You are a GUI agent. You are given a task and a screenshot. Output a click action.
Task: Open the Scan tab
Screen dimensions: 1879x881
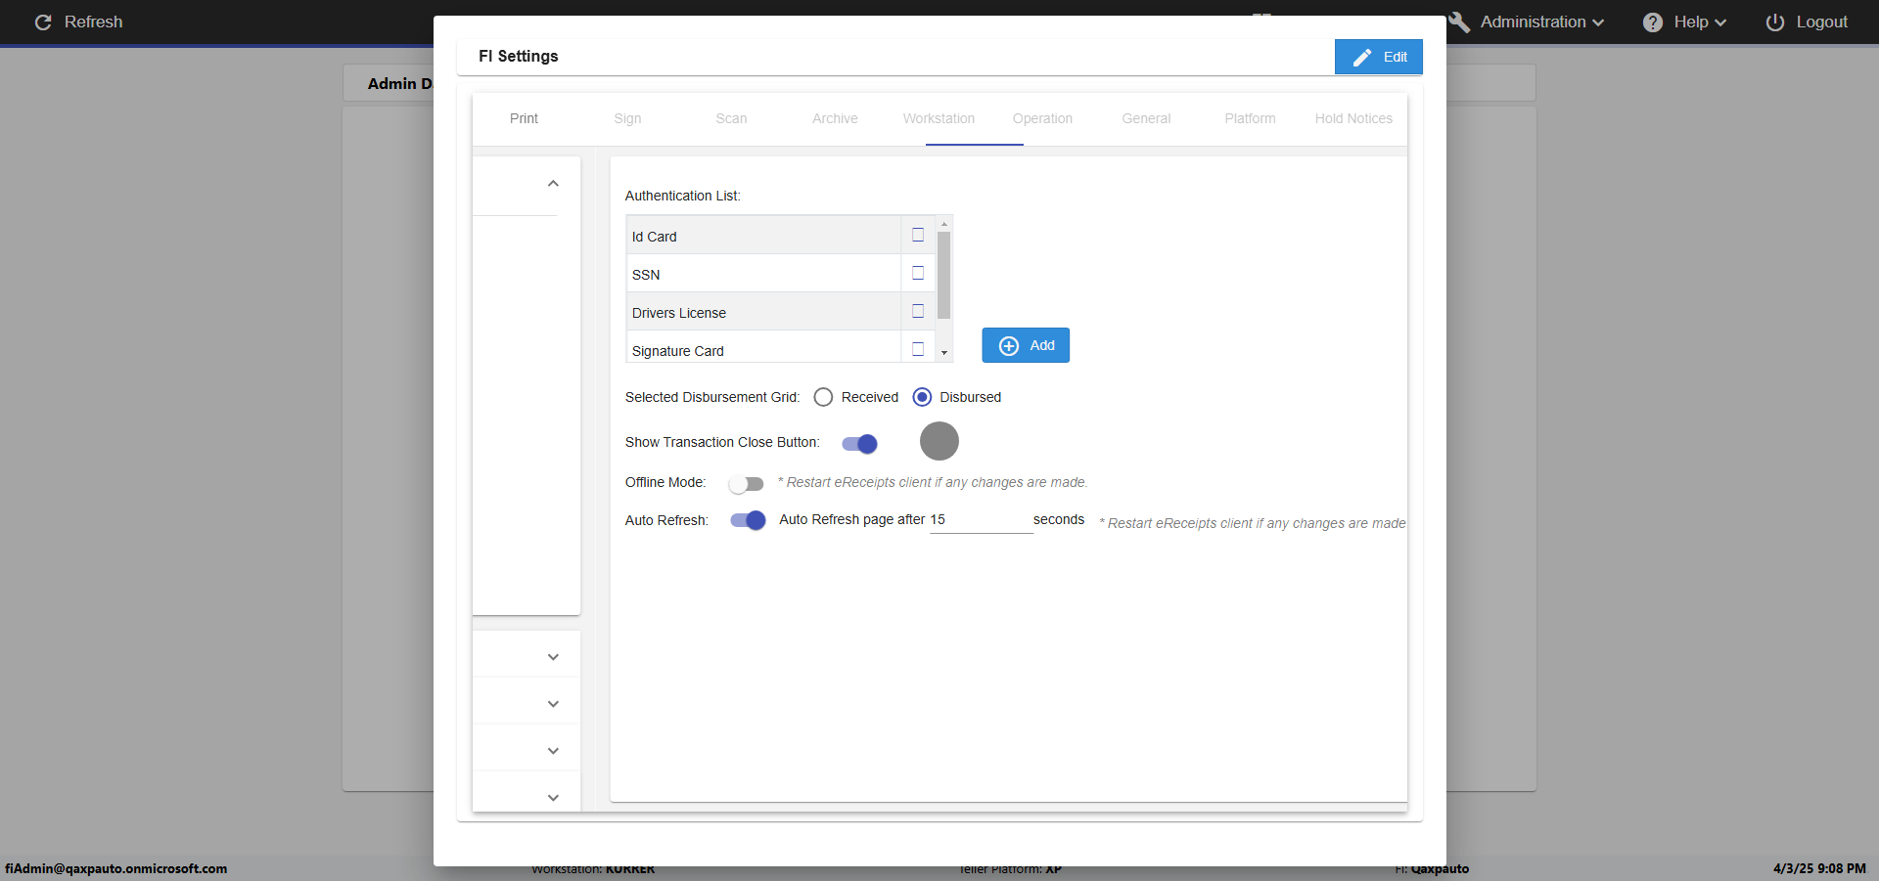[x=731, y=118]
